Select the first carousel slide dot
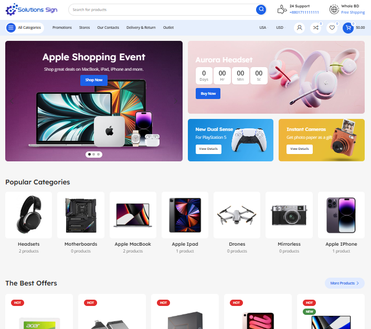Viewport: 371px width, 329px height. 89,154
